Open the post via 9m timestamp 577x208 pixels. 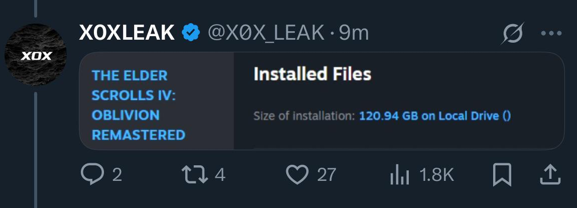coord(354,33)
